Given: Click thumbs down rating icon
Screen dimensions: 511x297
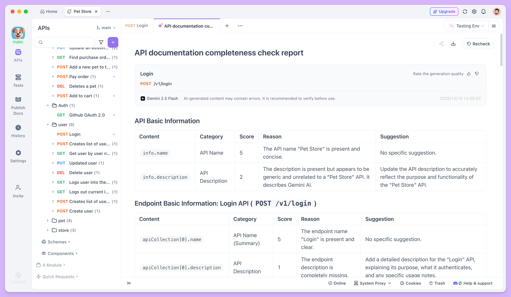Looking at the screenshot, I should (x=477, y=74).
